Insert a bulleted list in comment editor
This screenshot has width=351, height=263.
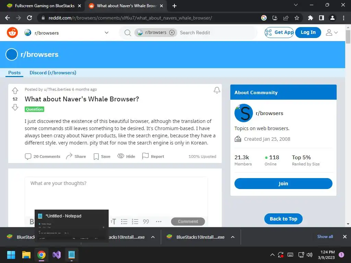[124, 222]
